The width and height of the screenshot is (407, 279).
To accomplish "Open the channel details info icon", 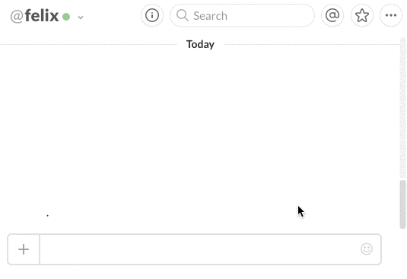I will tap(152, 15).
